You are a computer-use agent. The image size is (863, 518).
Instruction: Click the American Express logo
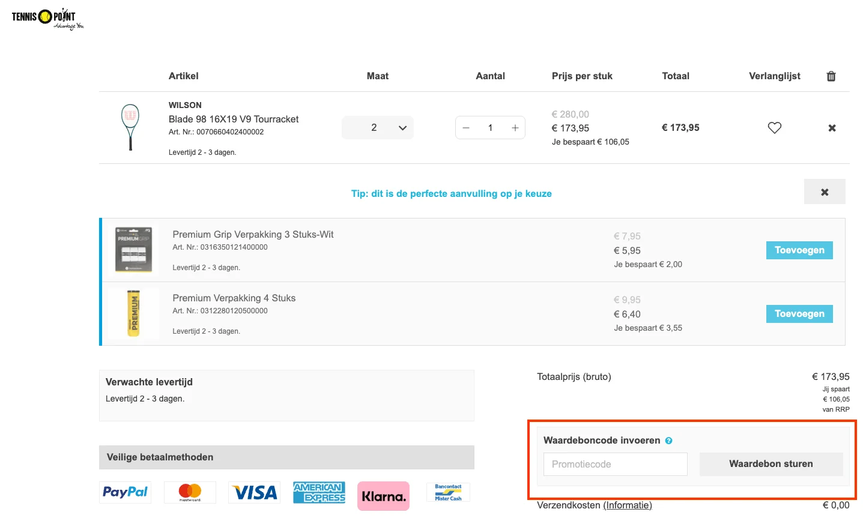[x=319, y=492]
